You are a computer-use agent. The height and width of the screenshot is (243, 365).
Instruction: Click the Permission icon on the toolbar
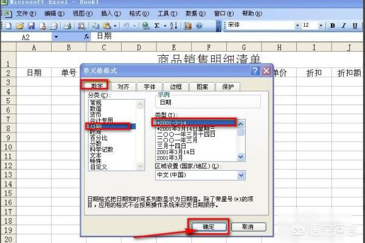pyautogui.click(x=43, y=26)
